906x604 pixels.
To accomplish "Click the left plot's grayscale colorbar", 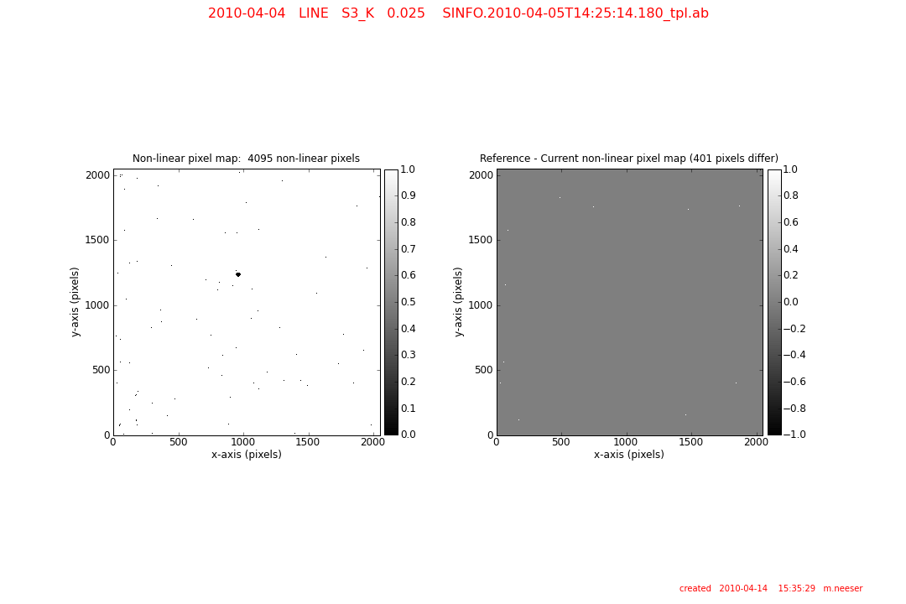I will coord(391,302).
